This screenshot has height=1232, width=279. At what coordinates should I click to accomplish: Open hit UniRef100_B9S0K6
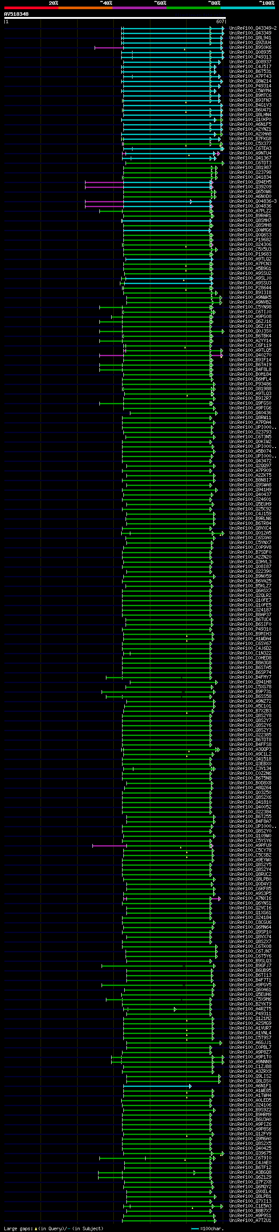[250, 47]
